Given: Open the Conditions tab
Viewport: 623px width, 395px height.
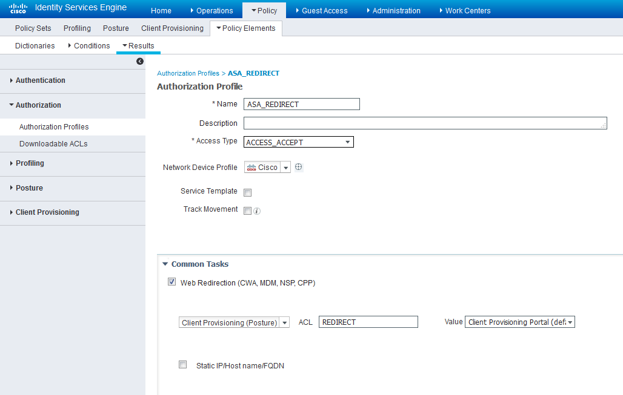Looking at the screenshot, I should (x=89, y=45).
